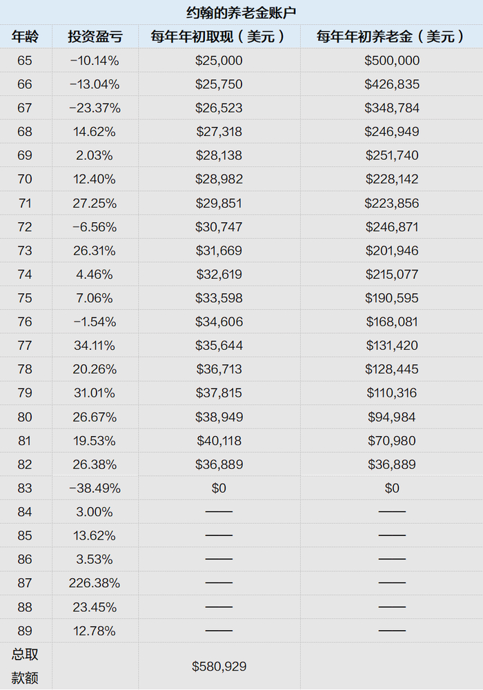This screenshot has width=483, height=690.
Task: Select the age 89 cell
Action: click(x=25, y=631)
